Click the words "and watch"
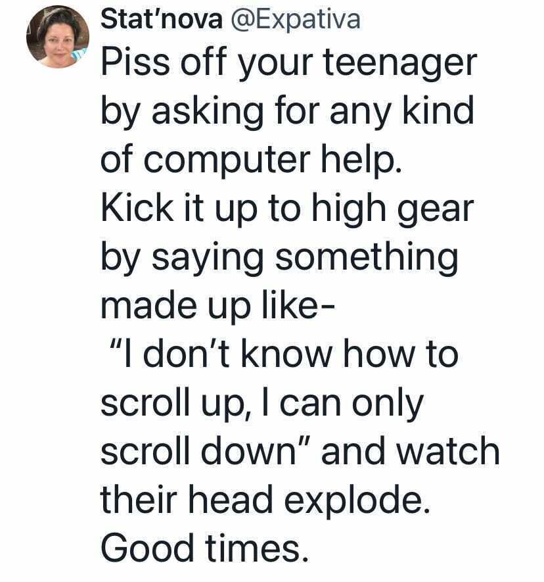The width and height of the screenshot is (544, 582). [x=411, y=451]
